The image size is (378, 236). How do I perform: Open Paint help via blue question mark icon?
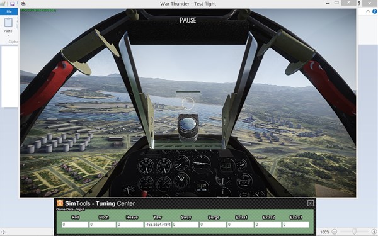pyautogui.click(x=375, y=11)
